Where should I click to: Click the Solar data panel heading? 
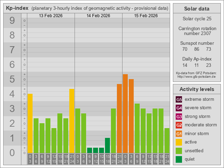(x=196, y=9)
